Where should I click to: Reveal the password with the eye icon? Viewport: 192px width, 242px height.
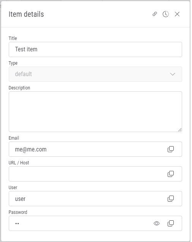157,223
